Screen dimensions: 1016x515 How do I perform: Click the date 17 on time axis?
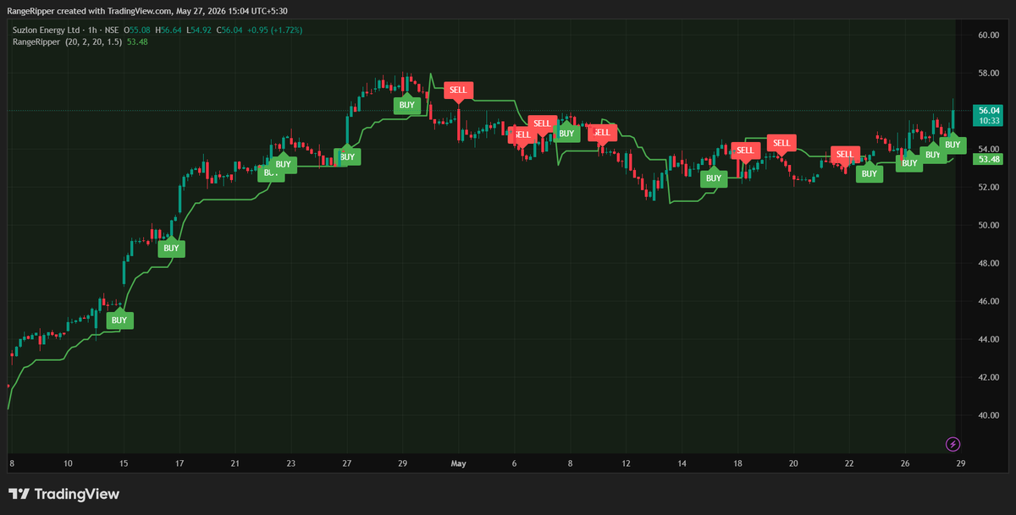pos(179,463)
